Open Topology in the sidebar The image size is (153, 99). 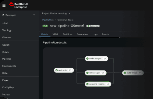coord(7,30)
